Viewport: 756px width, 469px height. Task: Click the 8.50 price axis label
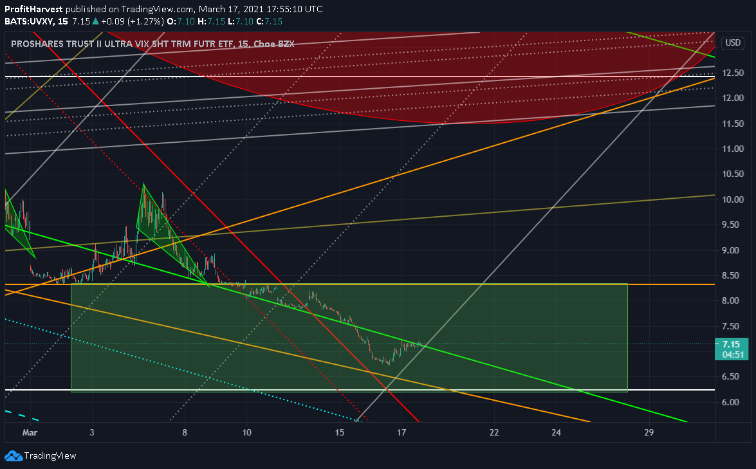point(730,275)
